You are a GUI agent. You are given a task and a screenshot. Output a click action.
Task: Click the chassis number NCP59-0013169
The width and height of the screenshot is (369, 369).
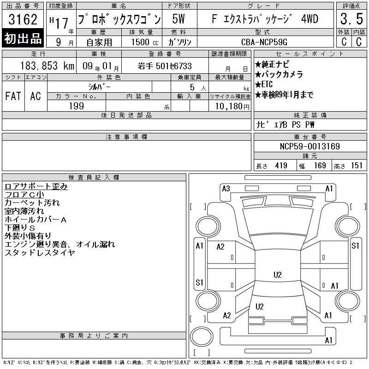(x=310, y=146)
